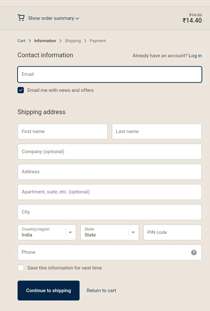The height and width of the screenshot is (311, 210).
Task: Click the chevron beside Show order summary
Action: [x=77, y=19]
